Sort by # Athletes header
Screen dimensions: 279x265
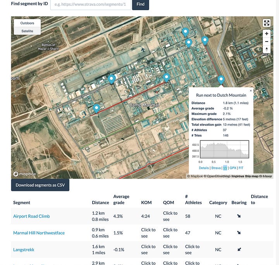click(x=193, y=199)
